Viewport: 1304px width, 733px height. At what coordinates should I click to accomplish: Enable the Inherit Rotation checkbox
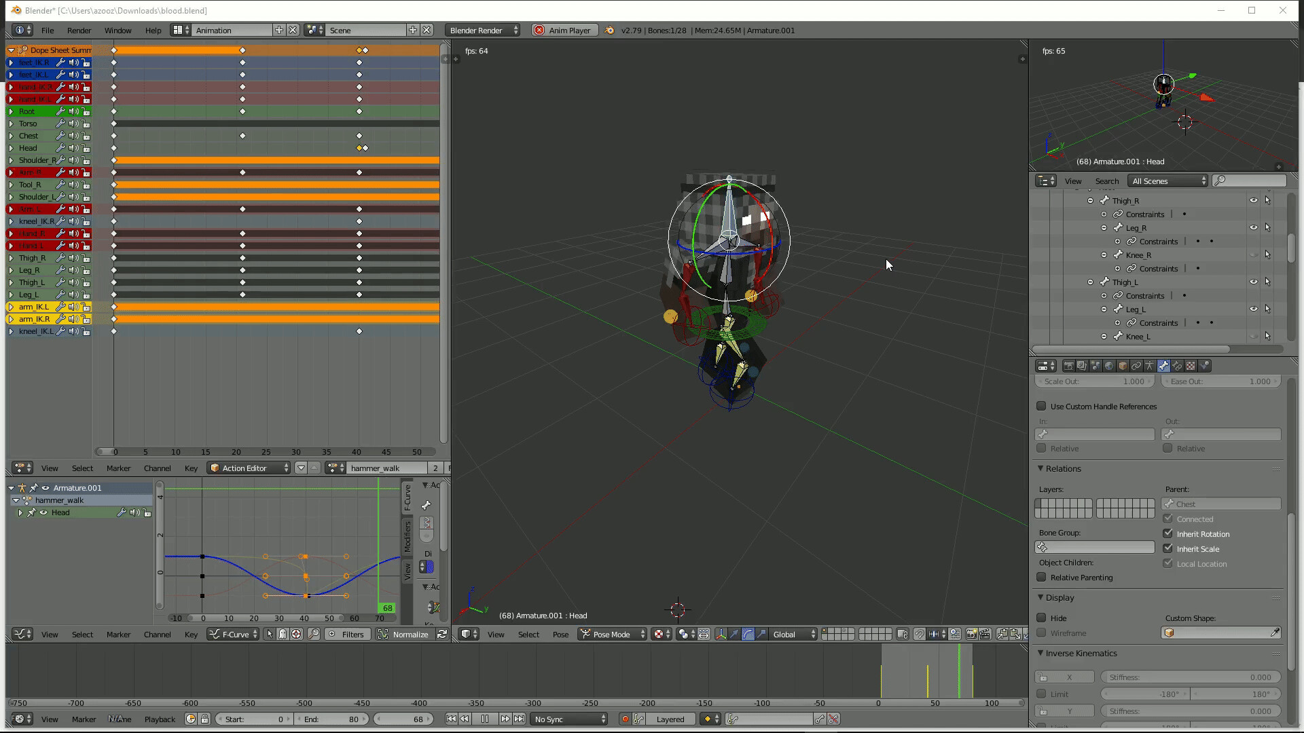click(x=1167, y=534)
